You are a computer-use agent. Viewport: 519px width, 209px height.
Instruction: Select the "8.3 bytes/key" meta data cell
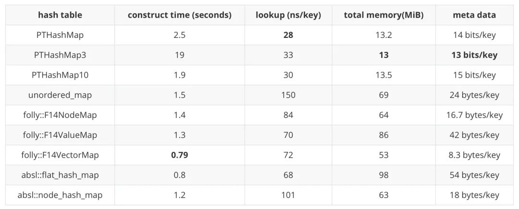pyautogui.click(x=474, y=155)
